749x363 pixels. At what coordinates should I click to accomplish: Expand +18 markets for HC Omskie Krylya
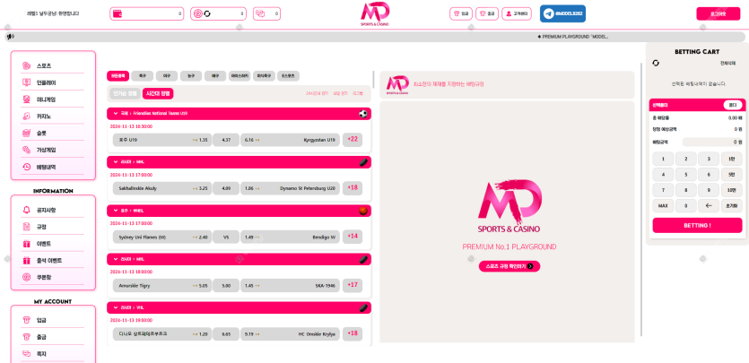coord(353,334)
